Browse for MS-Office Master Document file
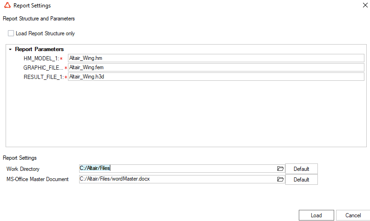Image resolution: width=370 pixels, height=221 pixels. click(280, 179)
